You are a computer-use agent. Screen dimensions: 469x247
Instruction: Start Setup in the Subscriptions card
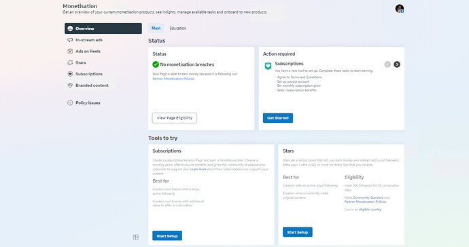(x=167, y=235)
